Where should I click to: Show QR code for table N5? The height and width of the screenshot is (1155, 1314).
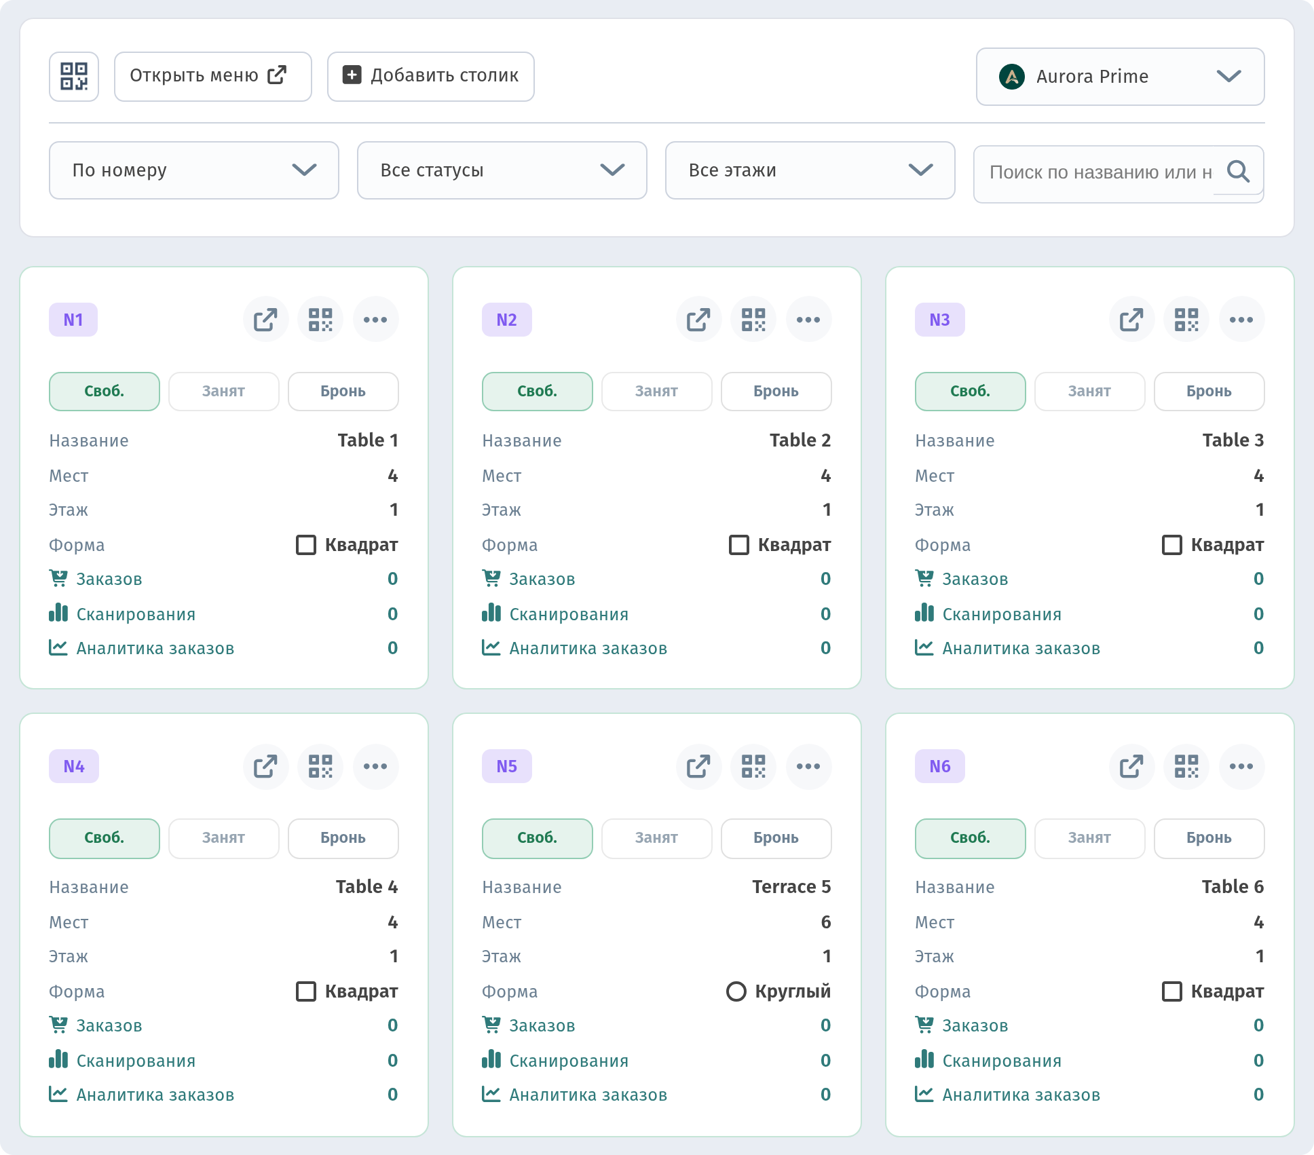(753, 766)
